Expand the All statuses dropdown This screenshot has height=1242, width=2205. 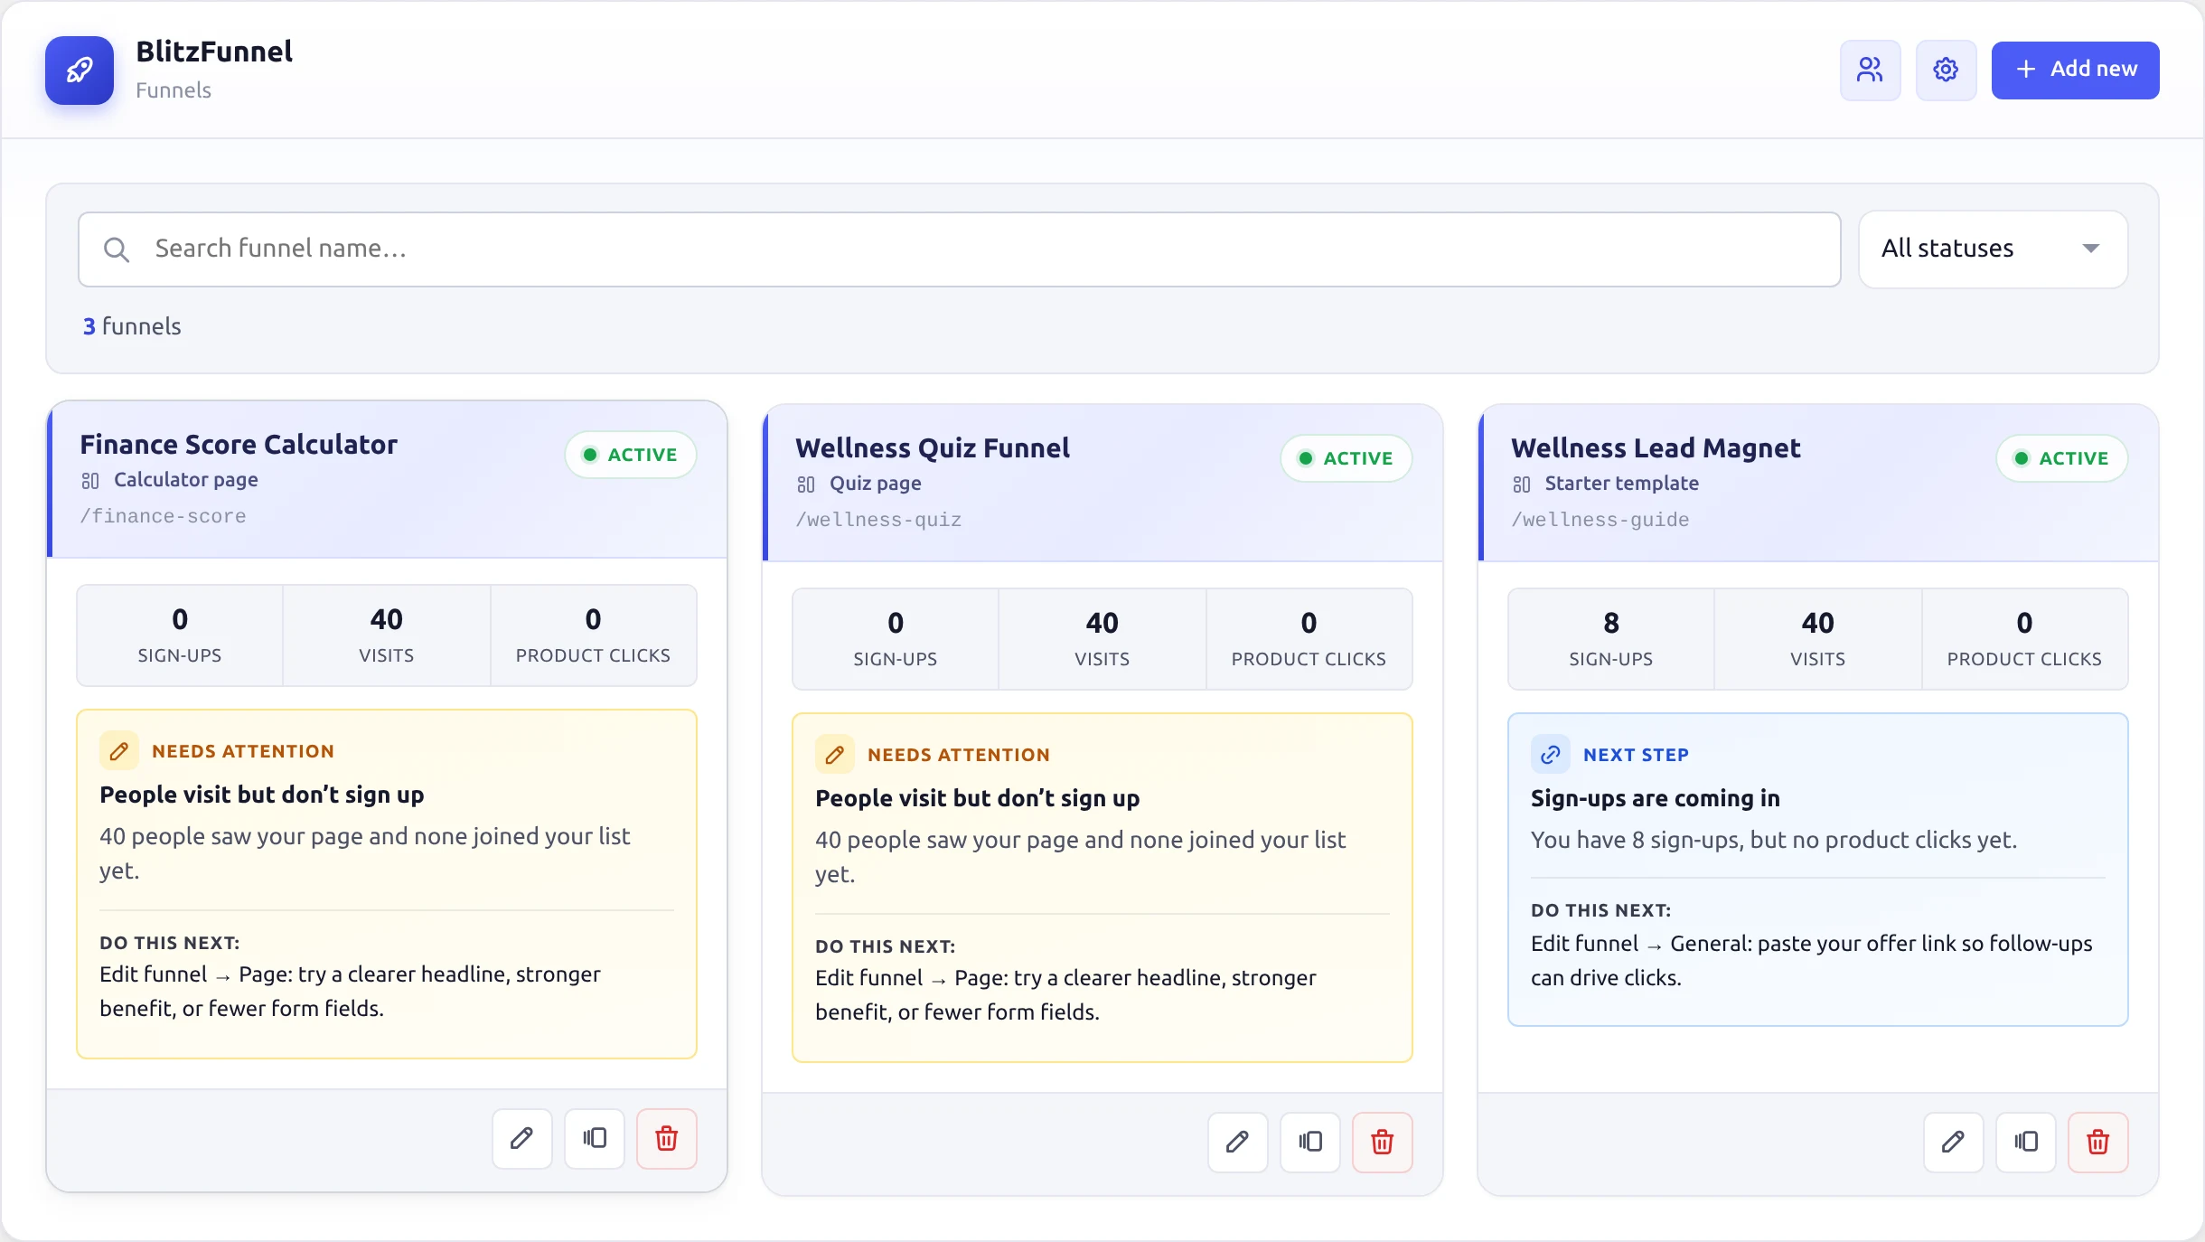pyautogui.click(x=1993, y=249)
